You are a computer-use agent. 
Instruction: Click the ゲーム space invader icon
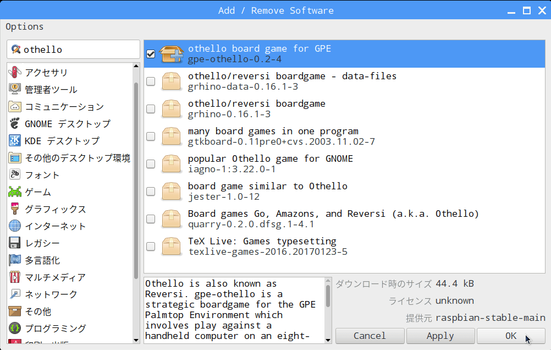tap(15, 192)
